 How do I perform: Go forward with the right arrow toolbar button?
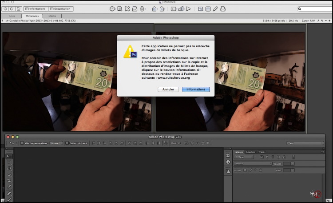coord(12,9)
